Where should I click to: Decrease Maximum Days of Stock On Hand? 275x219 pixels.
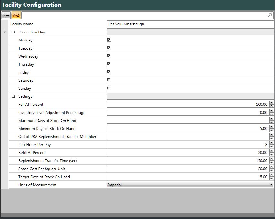(x=271, y=122)
